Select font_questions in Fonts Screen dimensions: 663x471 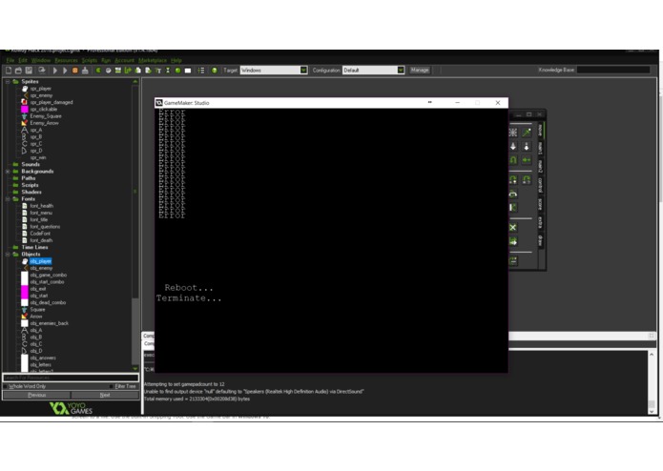click(45, 227)
